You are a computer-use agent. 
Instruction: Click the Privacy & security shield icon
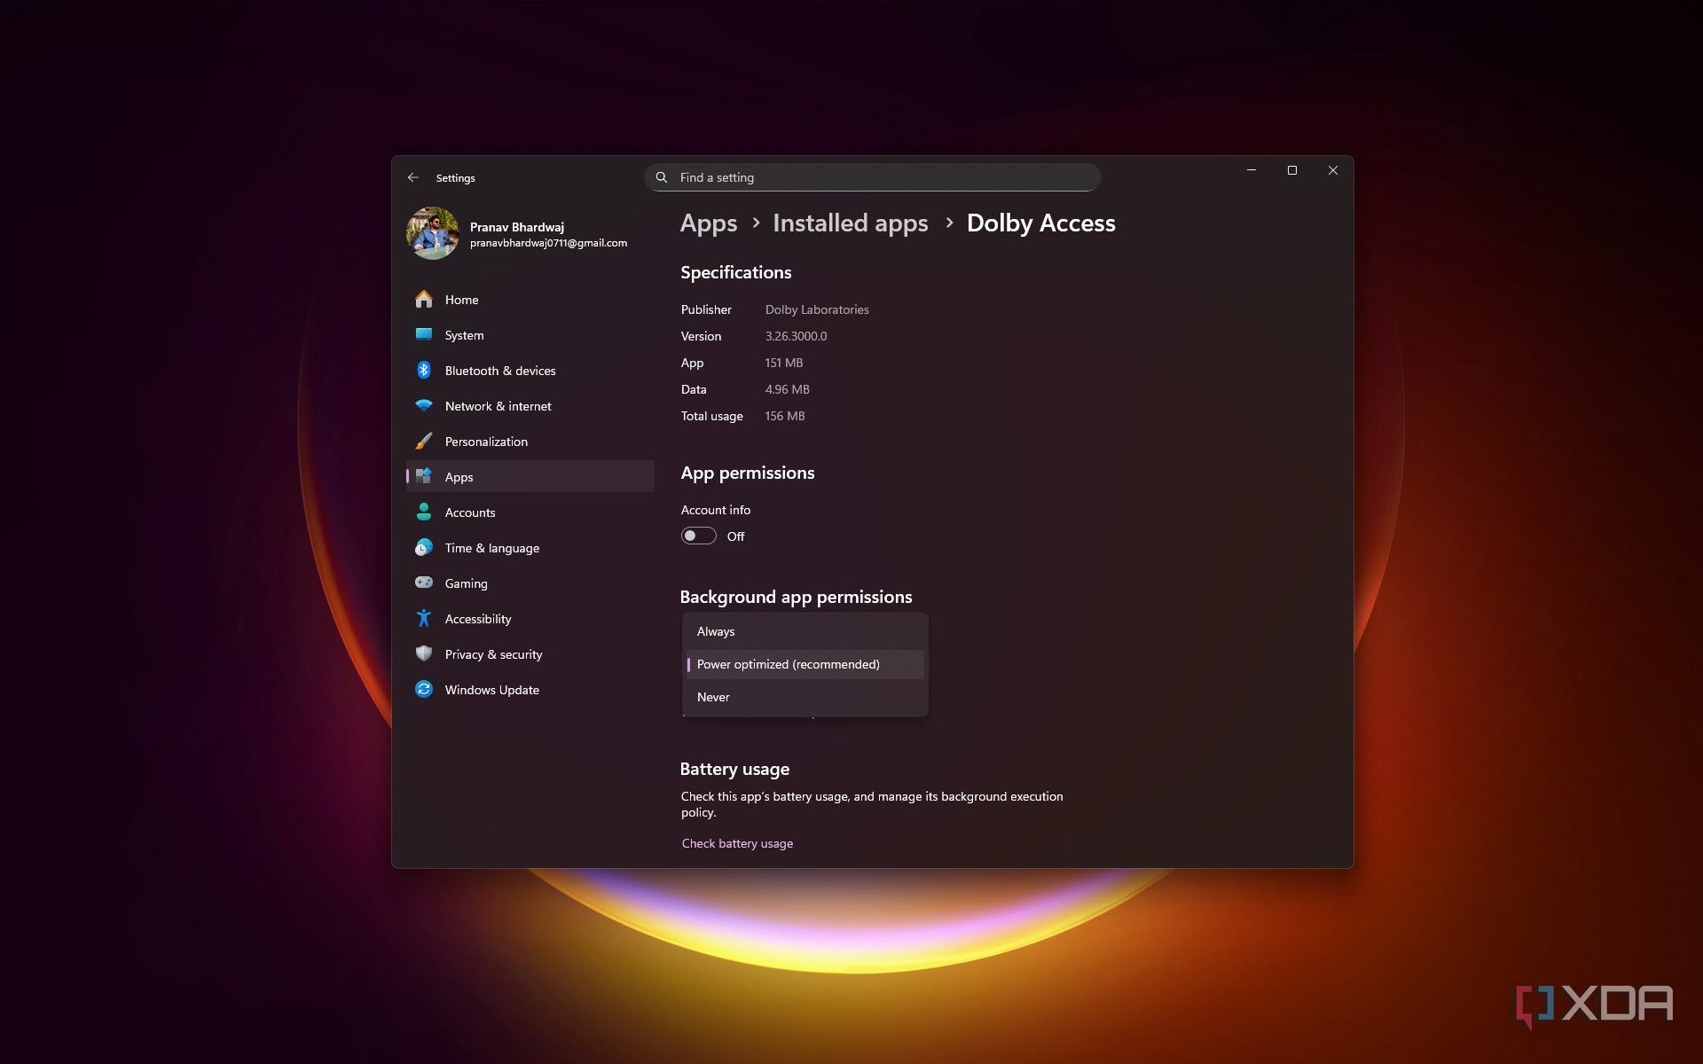(x=424, y=654)
